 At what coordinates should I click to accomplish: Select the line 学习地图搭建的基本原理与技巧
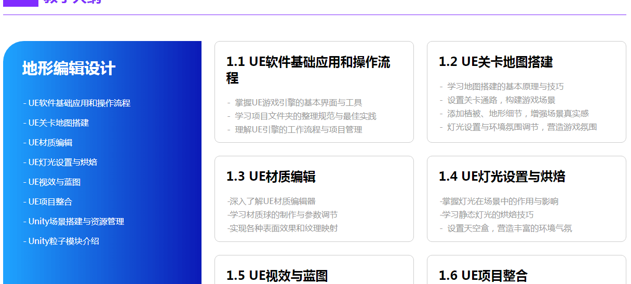502,87
